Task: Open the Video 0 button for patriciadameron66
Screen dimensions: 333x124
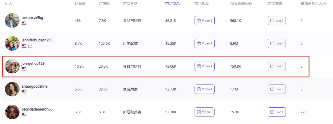Action: 204,112
